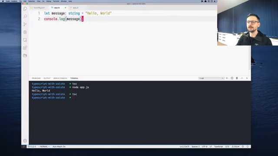Select the TERMINAL panel tab

click(74, 78)
